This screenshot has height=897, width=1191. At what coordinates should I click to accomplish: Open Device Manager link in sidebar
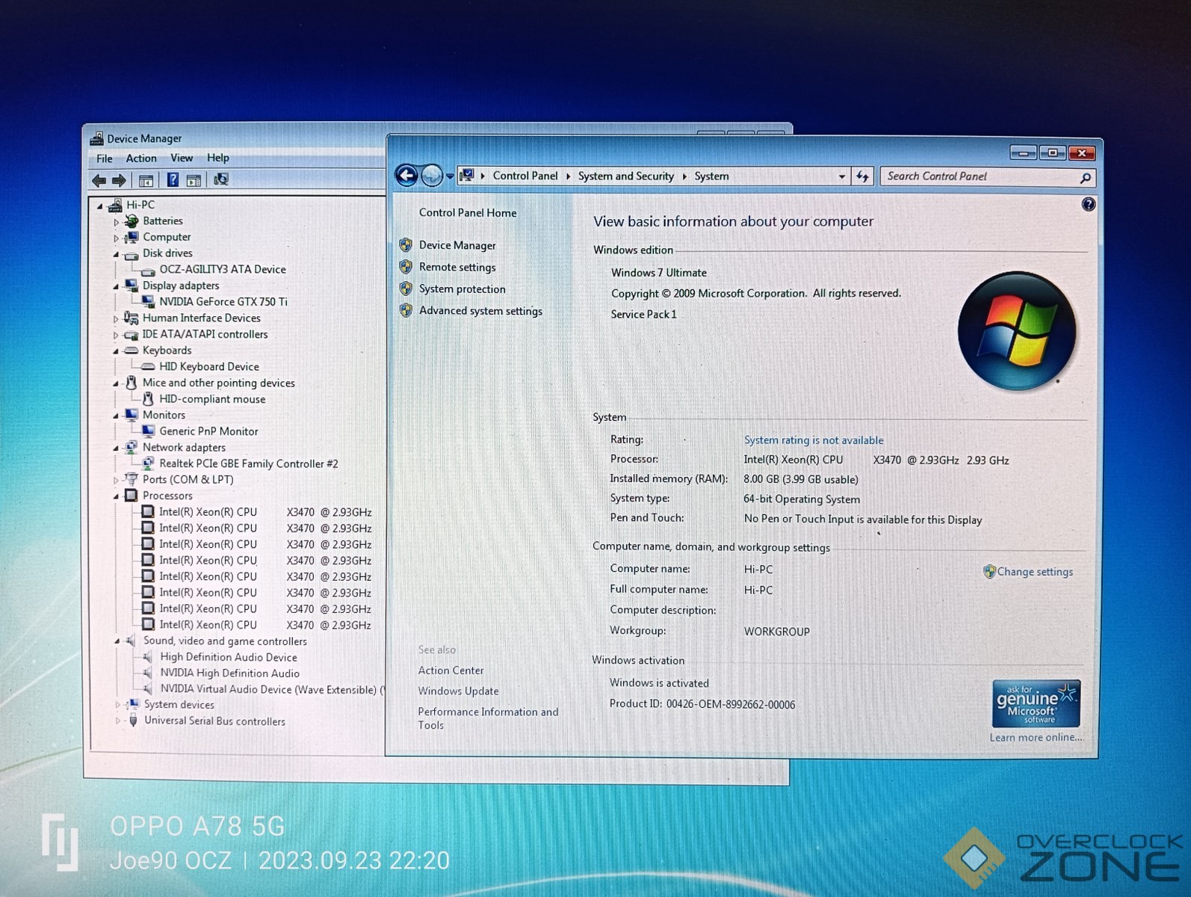tap(457, 245)
